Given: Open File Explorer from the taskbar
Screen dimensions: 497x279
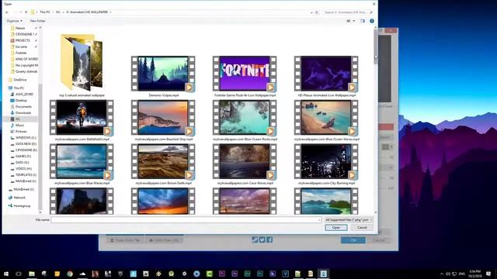Looking at the screenshot, I should [32, 274].
